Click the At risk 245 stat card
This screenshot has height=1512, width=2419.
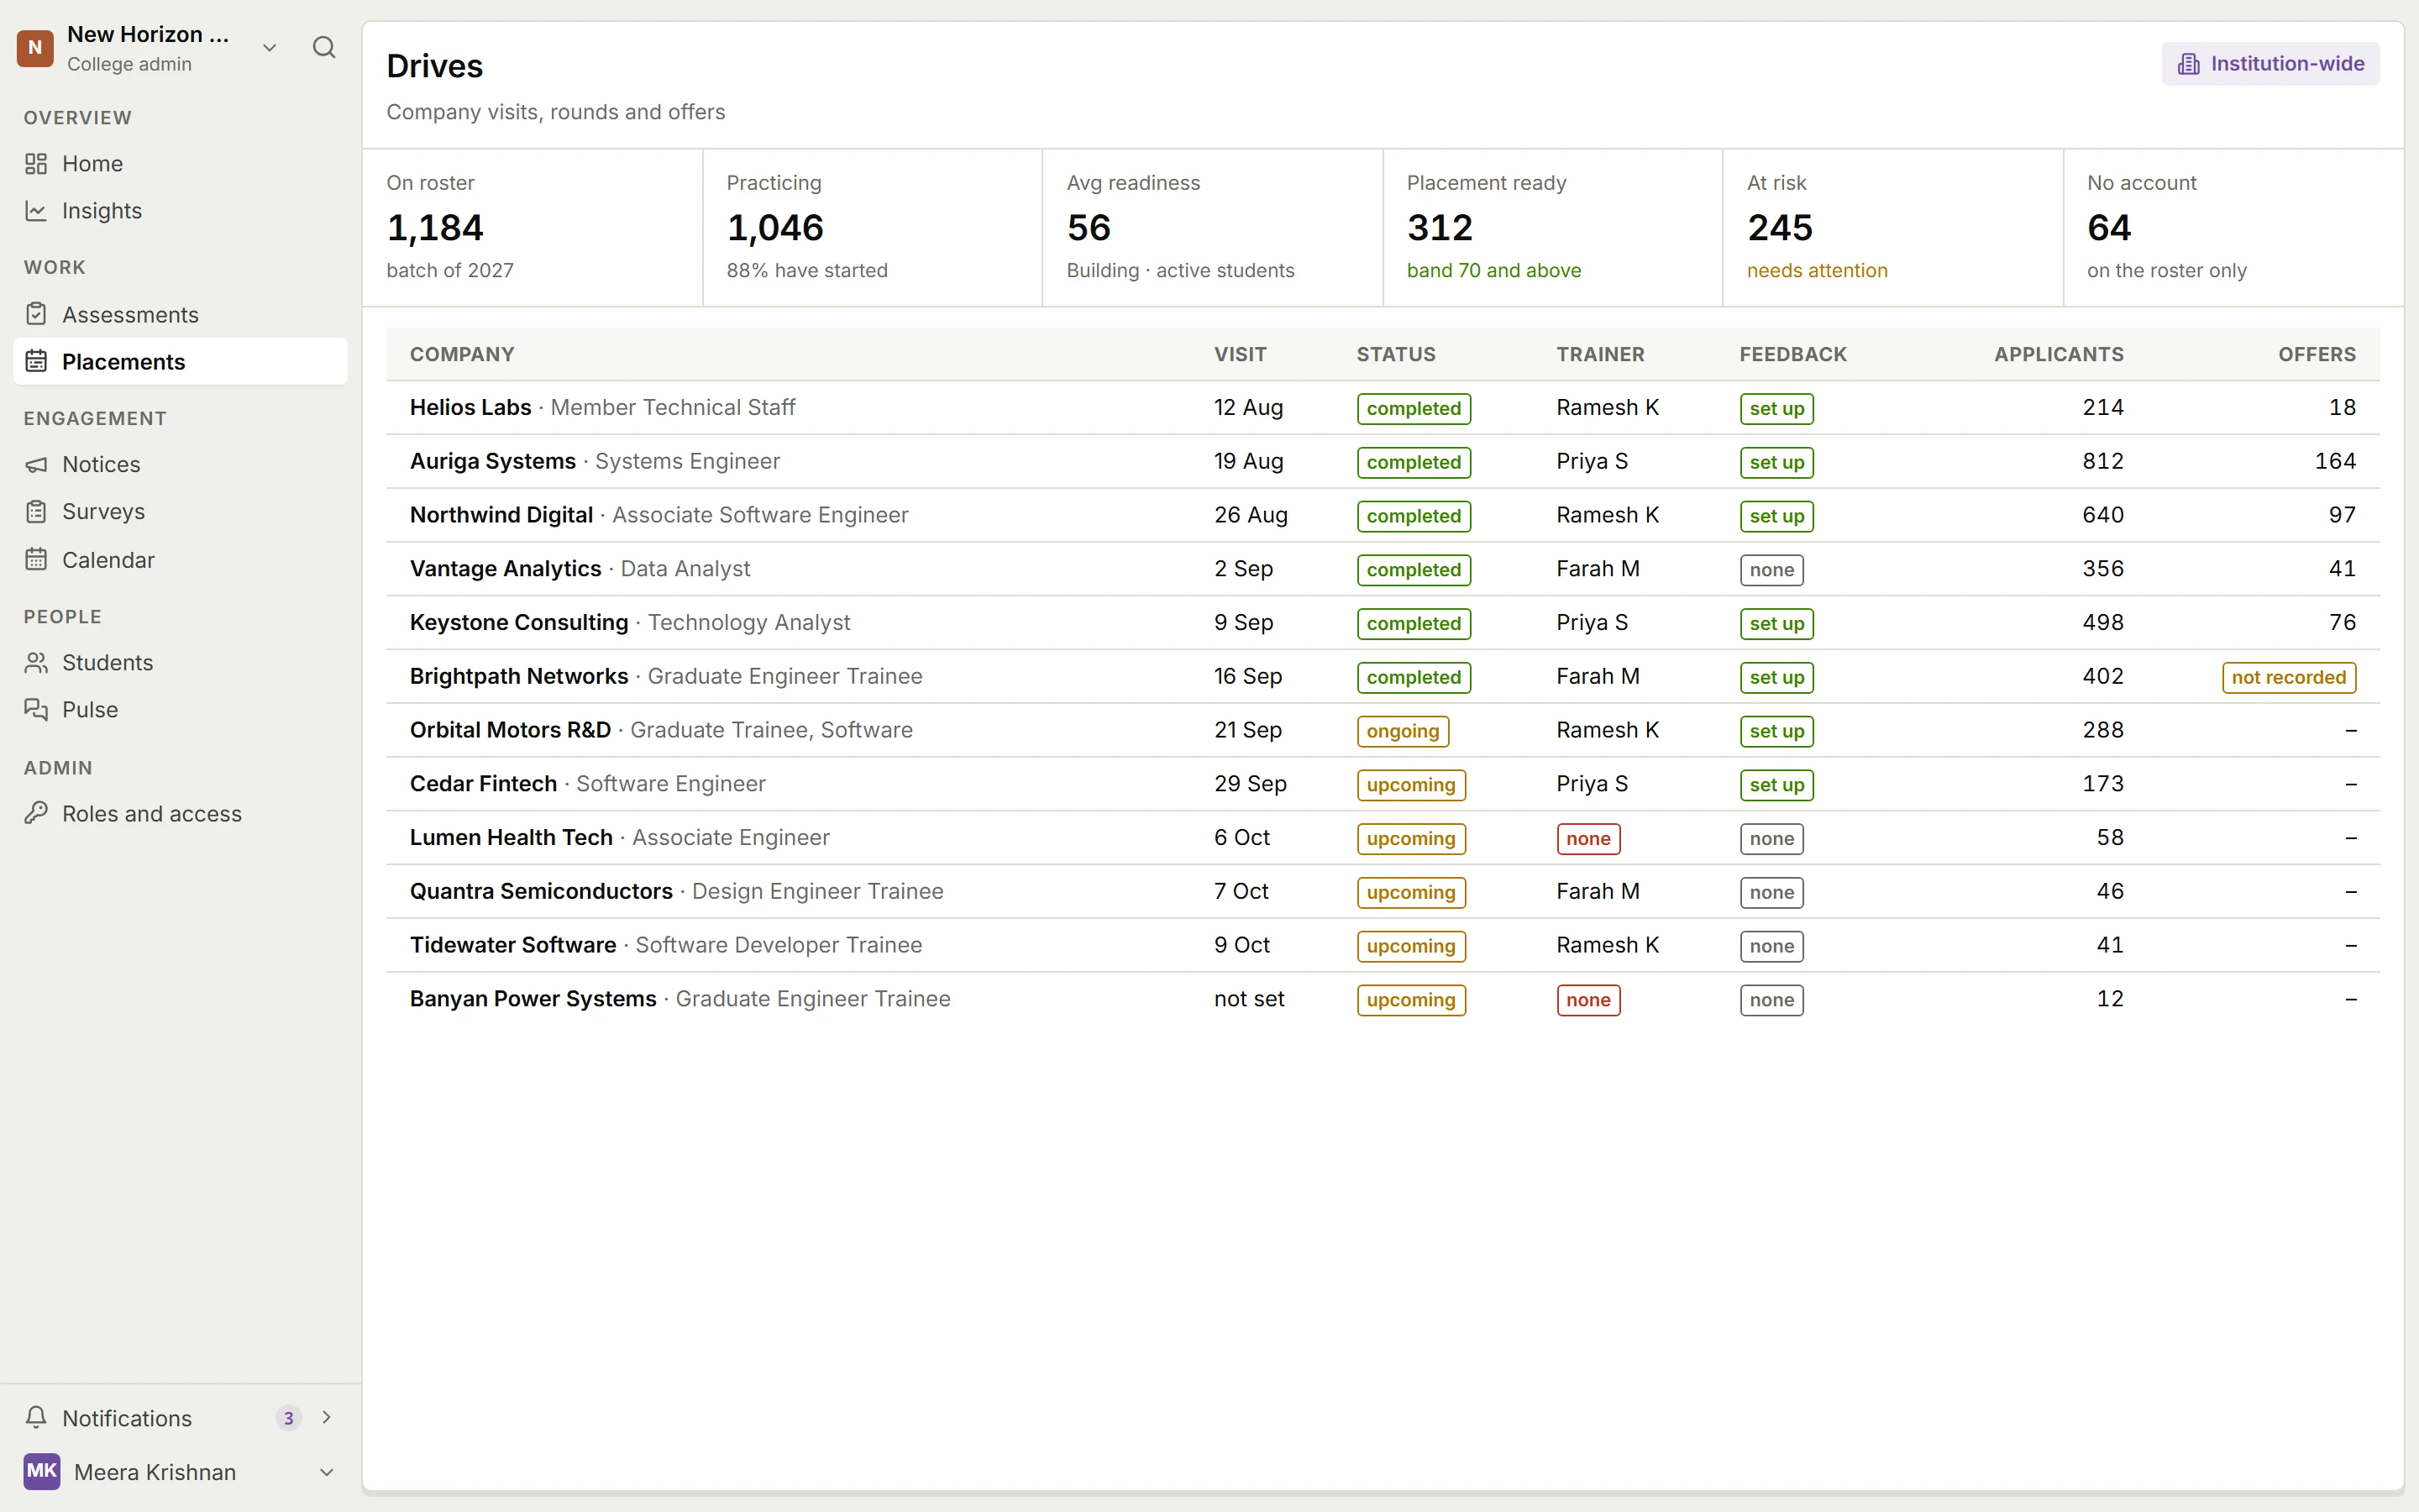click(x=1892, y=227)
